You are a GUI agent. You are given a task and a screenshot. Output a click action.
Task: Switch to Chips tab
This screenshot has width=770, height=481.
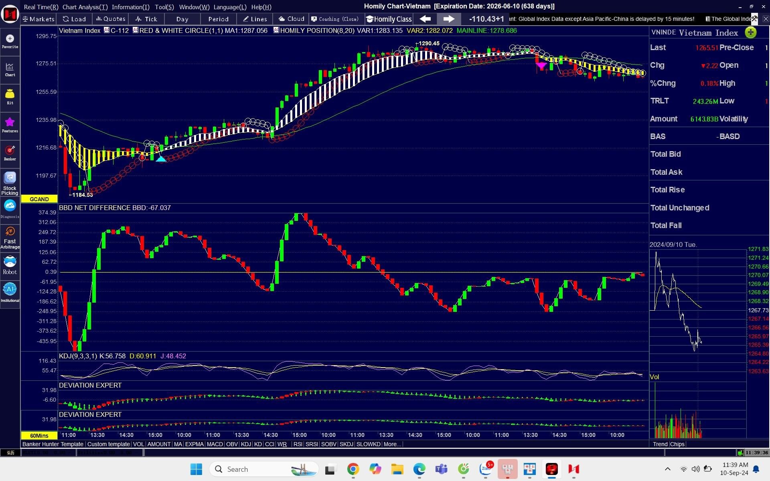(677, 444)
